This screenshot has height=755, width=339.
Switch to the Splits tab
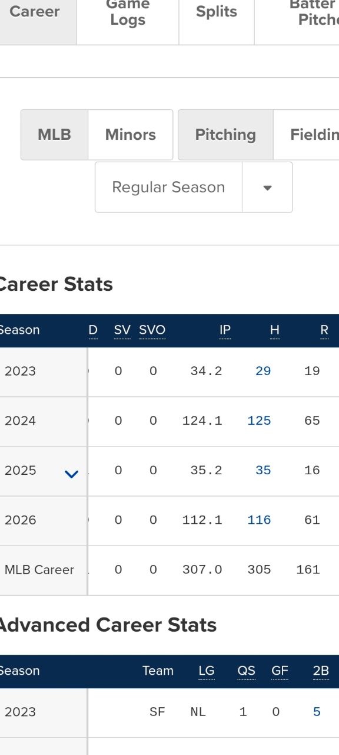point(217,12)
